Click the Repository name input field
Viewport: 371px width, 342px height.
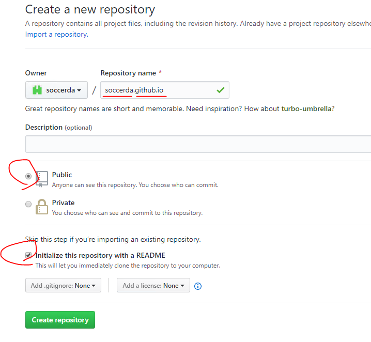pos(165,90)
